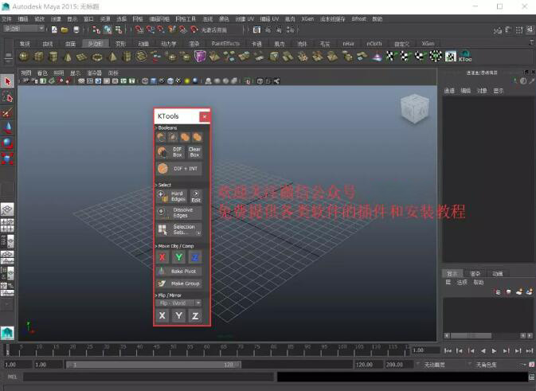This screenshot has height=391, width=536.
Task: Create a polygon cone from the shelf
Action: (68, 57)
